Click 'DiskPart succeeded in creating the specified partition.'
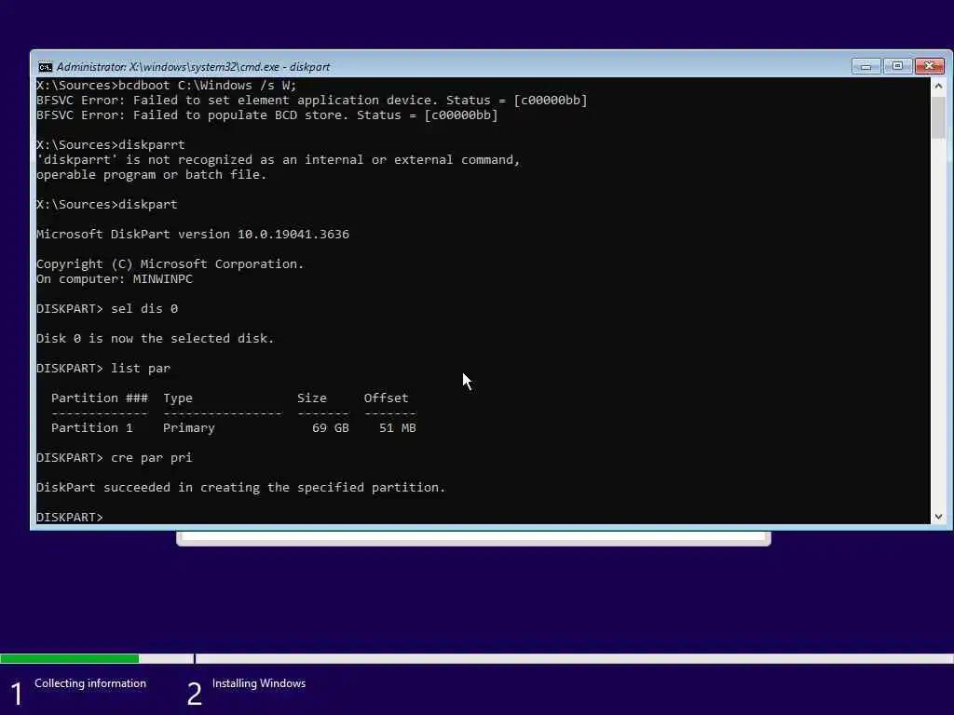This screenshot has width=954, height=715. pyautogui.click(x=241, y=488)
